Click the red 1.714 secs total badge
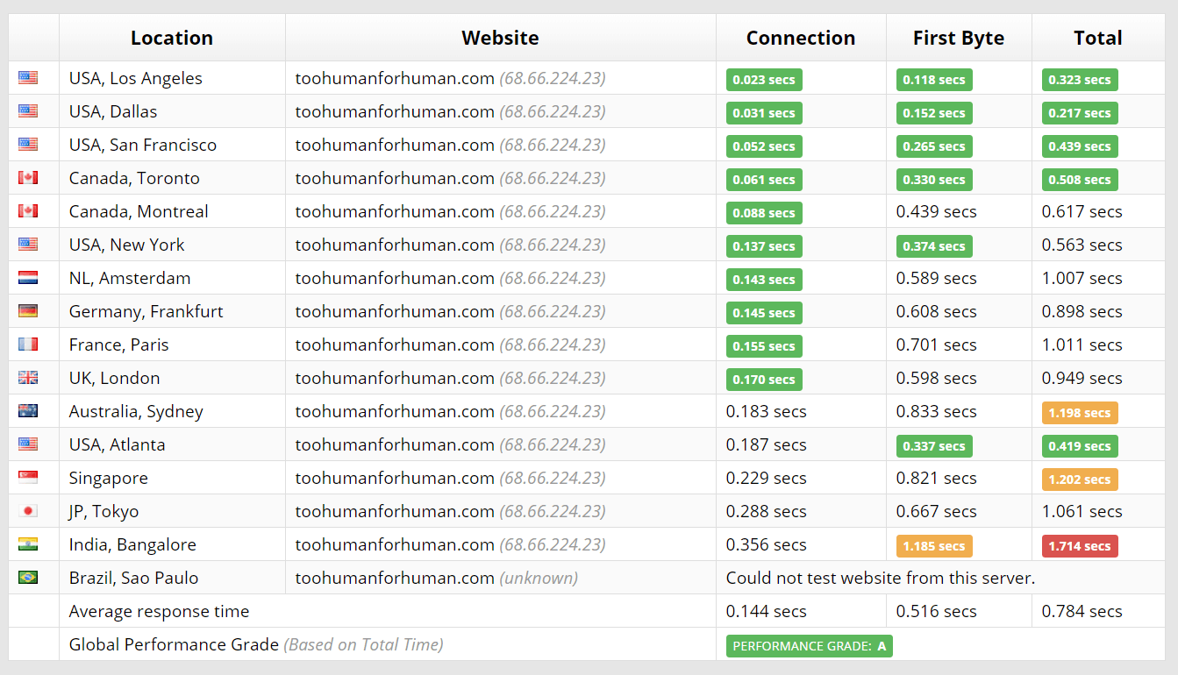This screenshot has height=675, width=1178. pos(1080,546)
